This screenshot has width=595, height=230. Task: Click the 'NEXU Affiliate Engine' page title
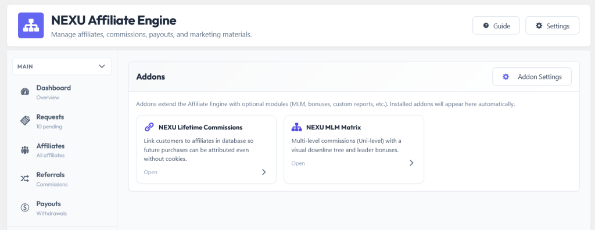(113, 20)
